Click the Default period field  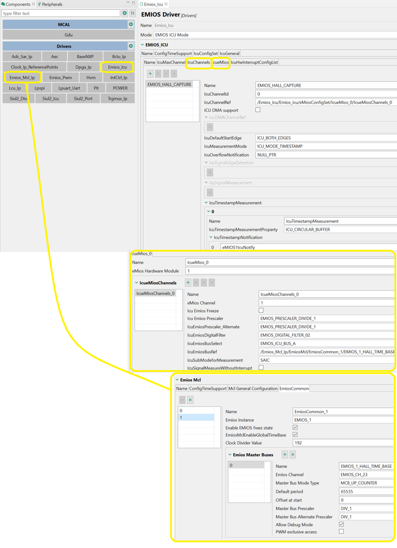point(366,491)
